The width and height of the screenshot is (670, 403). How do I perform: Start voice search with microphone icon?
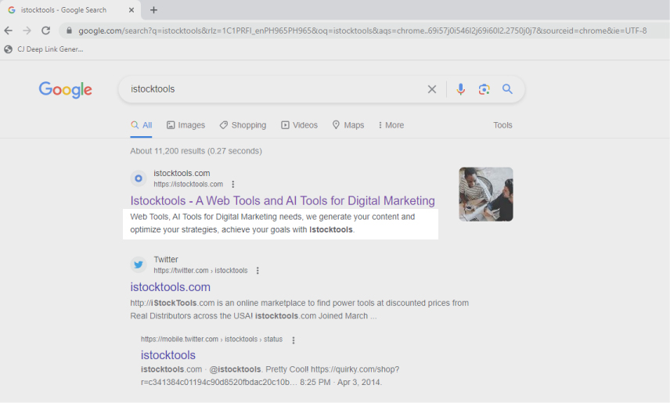(460, 89)
